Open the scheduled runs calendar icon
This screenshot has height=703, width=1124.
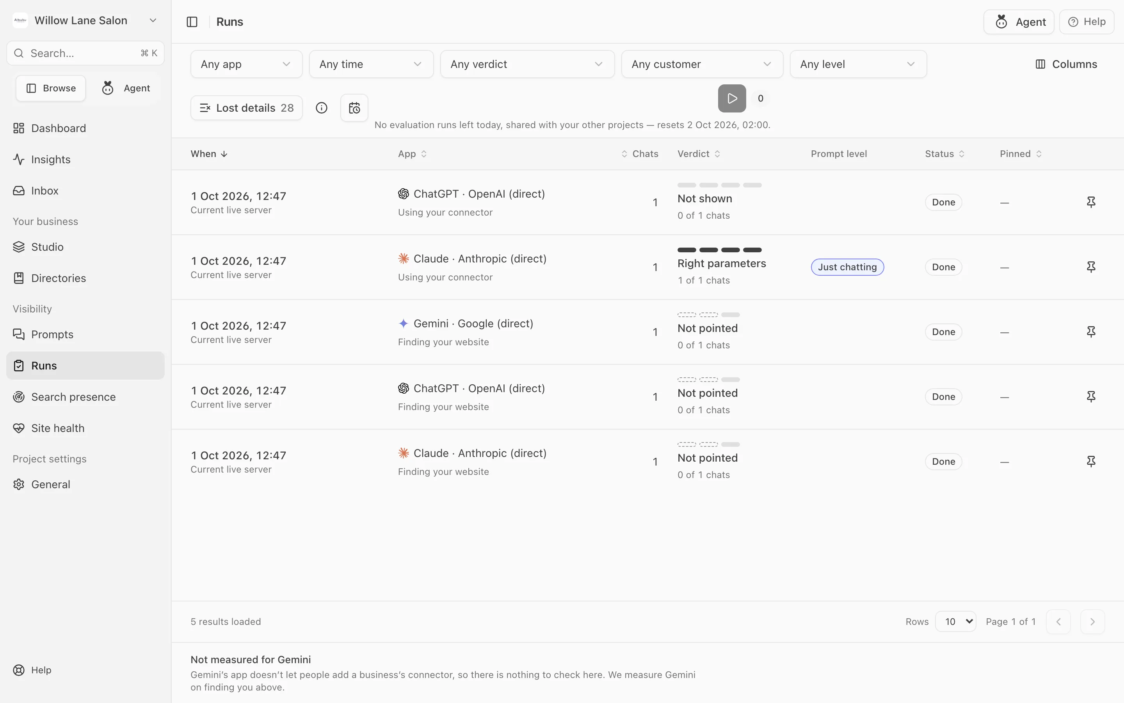354,108
